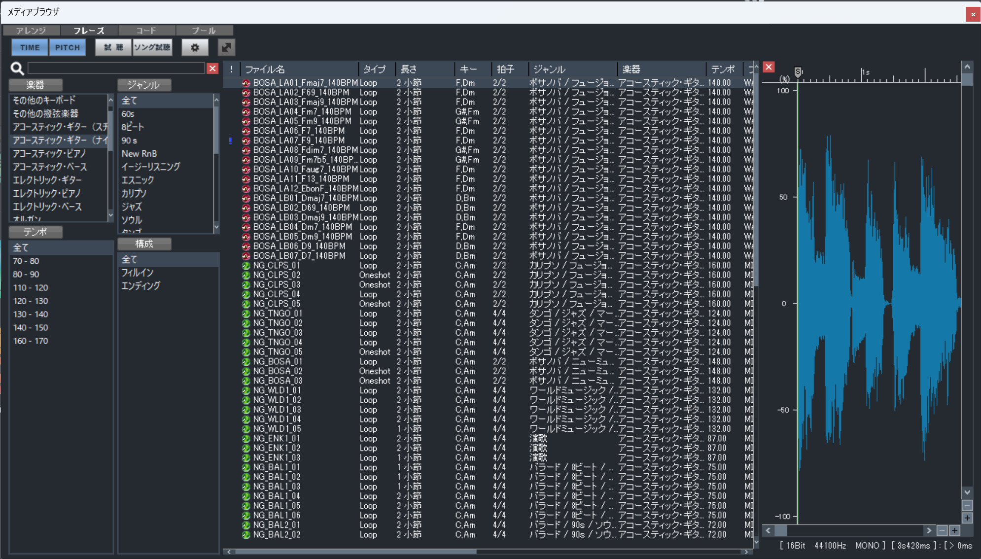Sort by ファイル名 column header

point(300,70)
